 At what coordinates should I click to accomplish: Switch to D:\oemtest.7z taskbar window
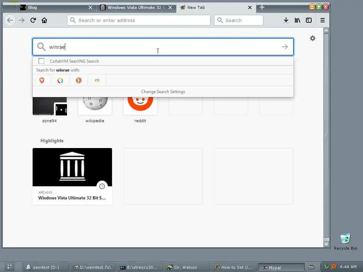(93, 267)
